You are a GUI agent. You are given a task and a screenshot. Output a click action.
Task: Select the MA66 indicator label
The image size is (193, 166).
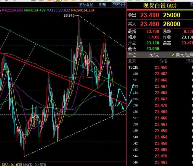(35, 10)
